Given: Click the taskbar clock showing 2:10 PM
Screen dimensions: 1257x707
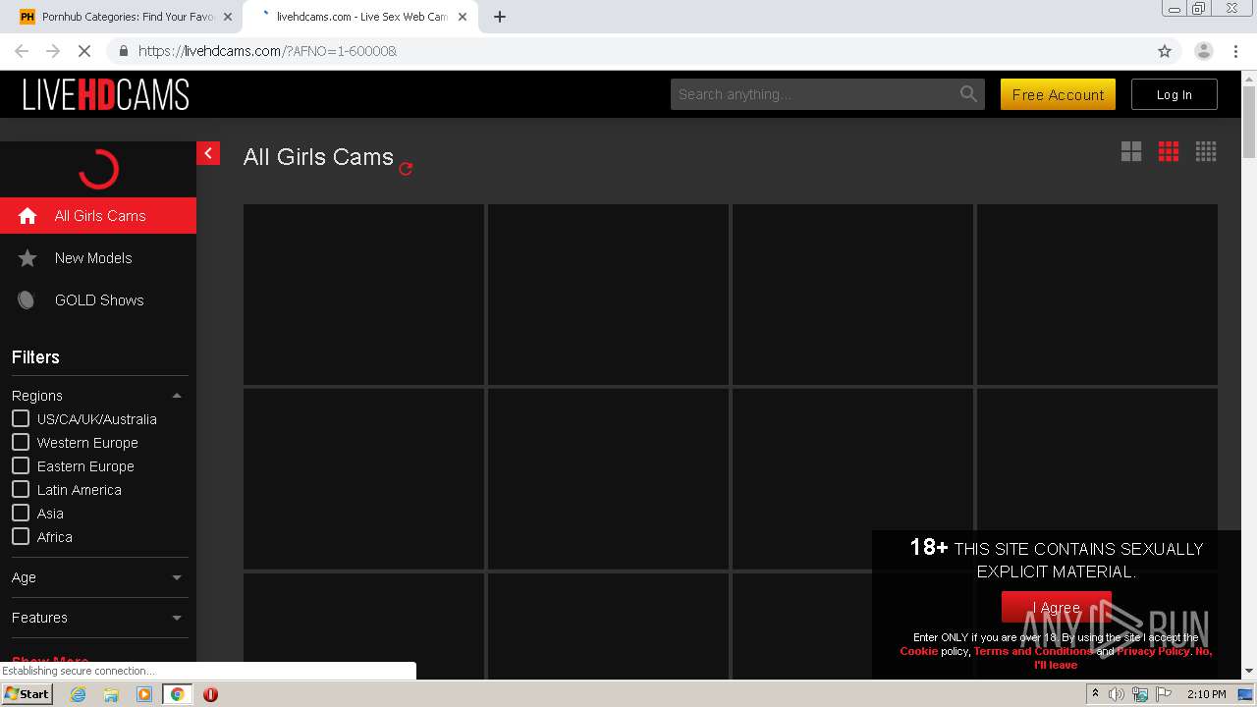Looking at the screenshot, I should click(x=1206, y=694).
